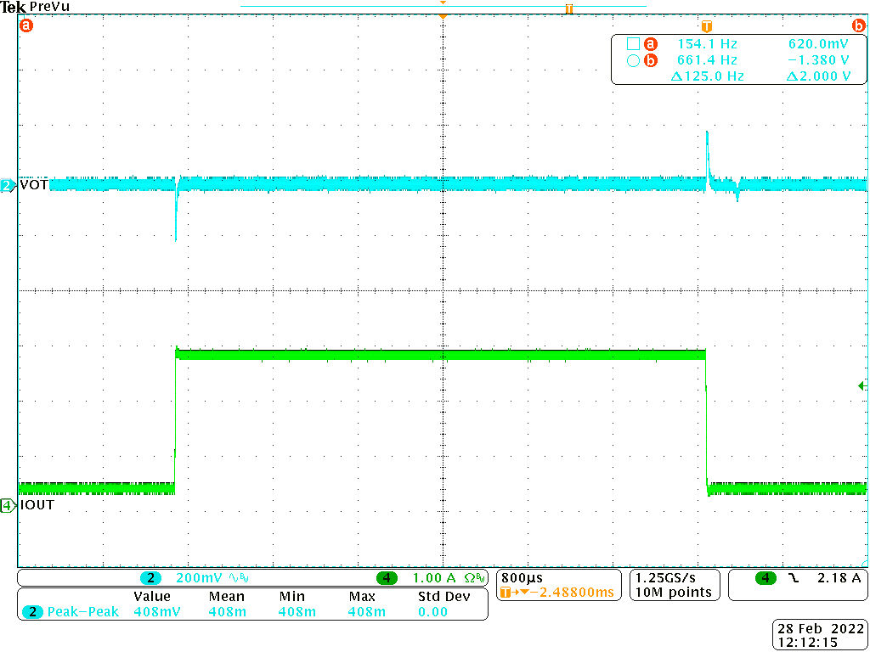Select cursor a marker at graticule top-left

25,25
